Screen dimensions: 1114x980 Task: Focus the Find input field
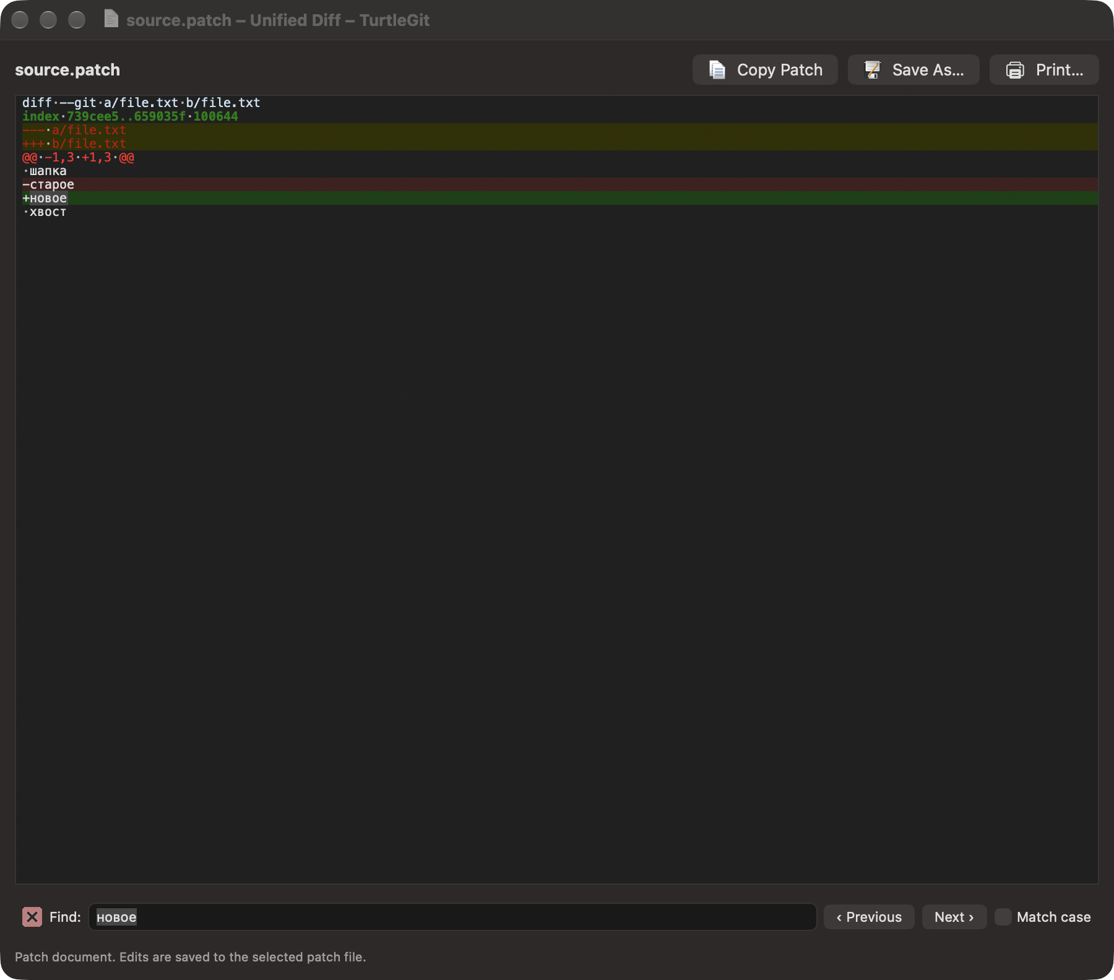point(452,917)
